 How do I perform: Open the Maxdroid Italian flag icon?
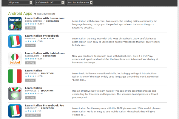(15, 76)
